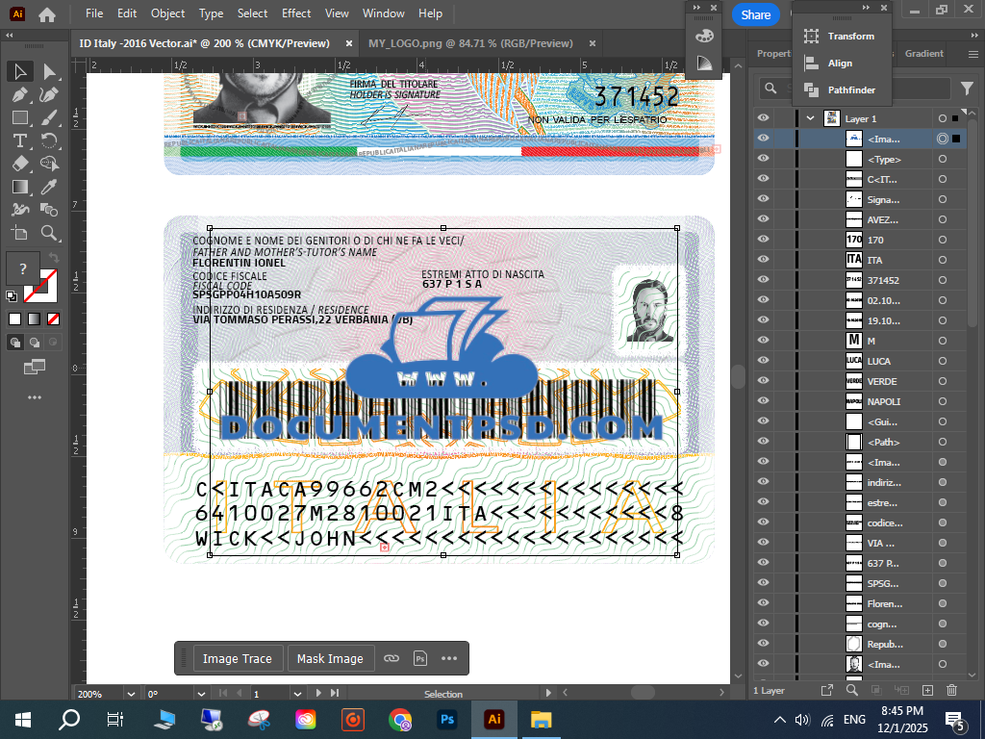This screenshot has height=739, width=985.
Task: Hide the ITA layer item
Action: [x=763, y=260]
